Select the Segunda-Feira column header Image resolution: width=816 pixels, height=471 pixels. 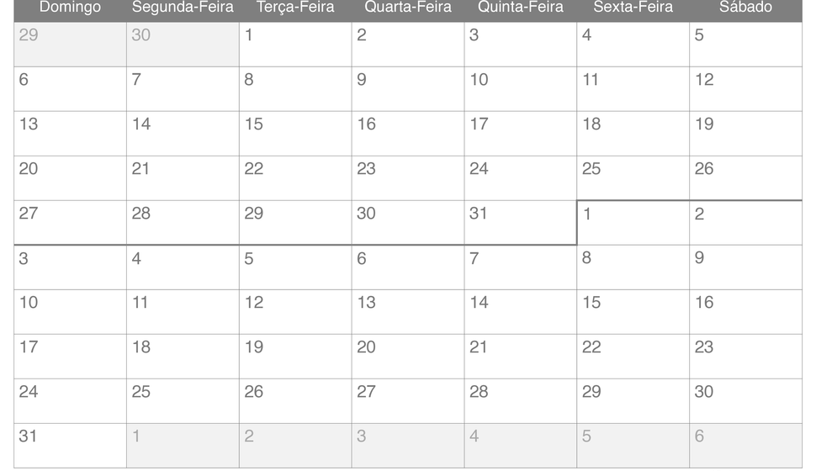point(183,8)
